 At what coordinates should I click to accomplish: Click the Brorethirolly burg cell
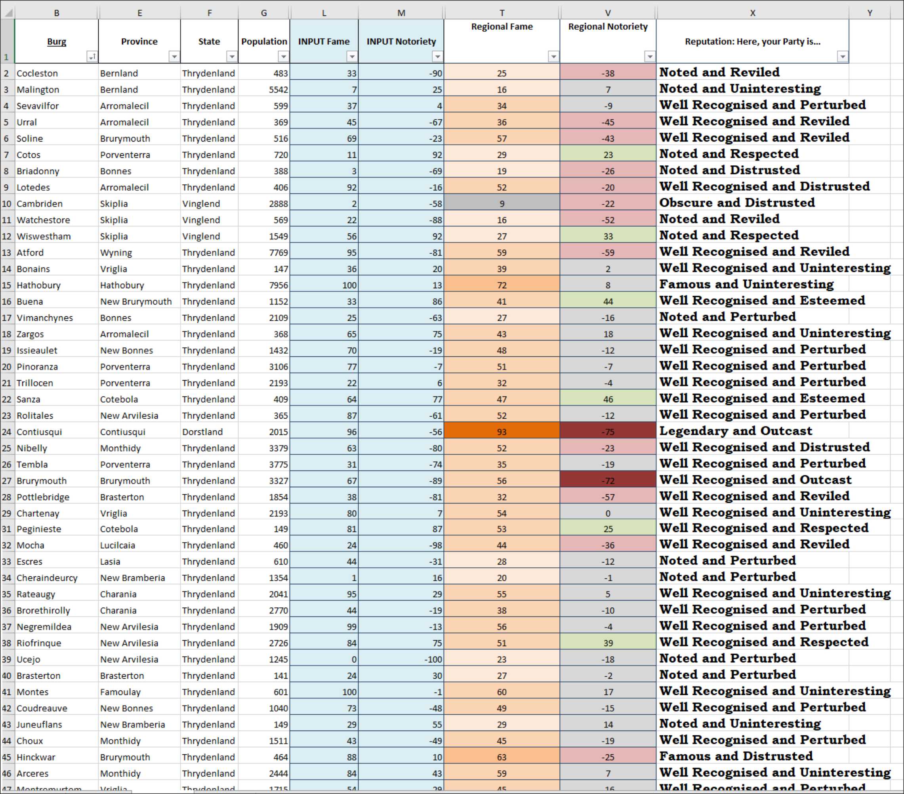tap(57, 611)
